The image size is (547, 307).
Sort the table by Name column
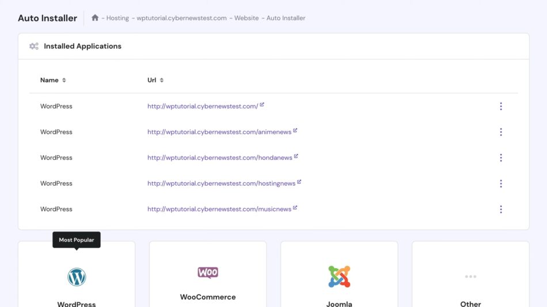[x=53, y=80]
